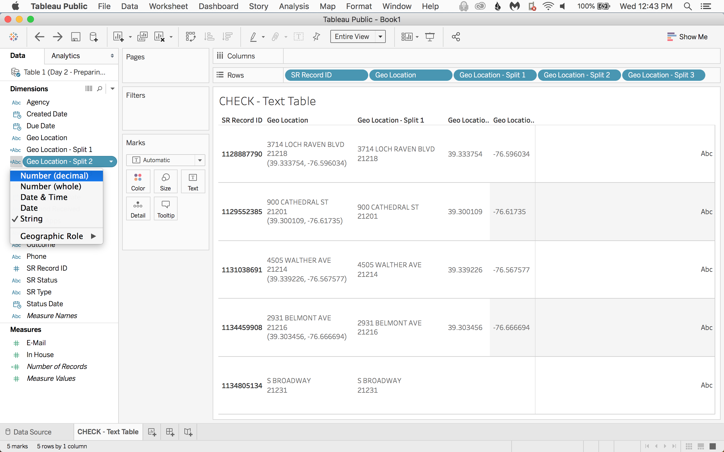724x452 pixels.
Task: Click the Show Me button
Action: 687,37
